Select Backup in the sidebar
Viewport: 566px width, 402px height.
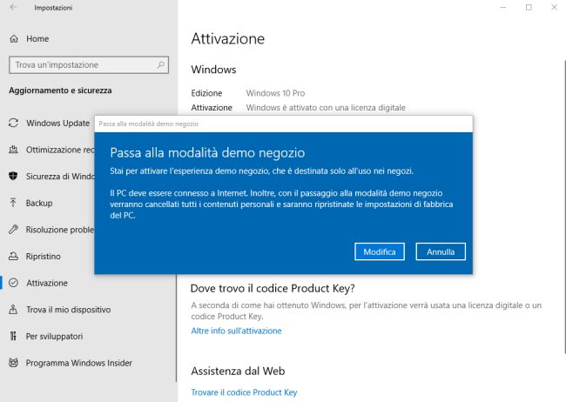39,203
